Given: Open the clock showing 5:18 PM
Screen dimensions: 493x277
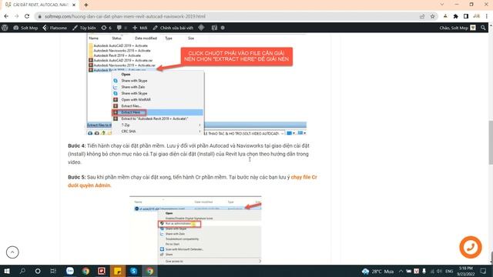Looking at the screenshot, I should [466, 272].
